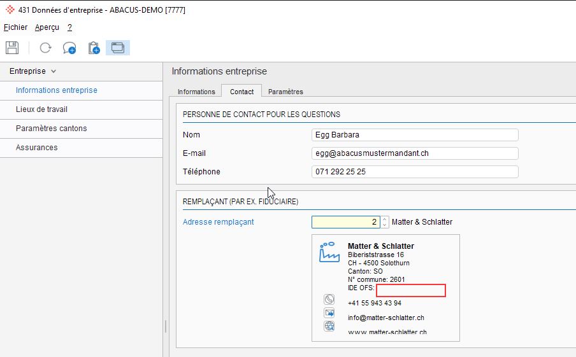Click the globe website icon in card

coord(329,326)
